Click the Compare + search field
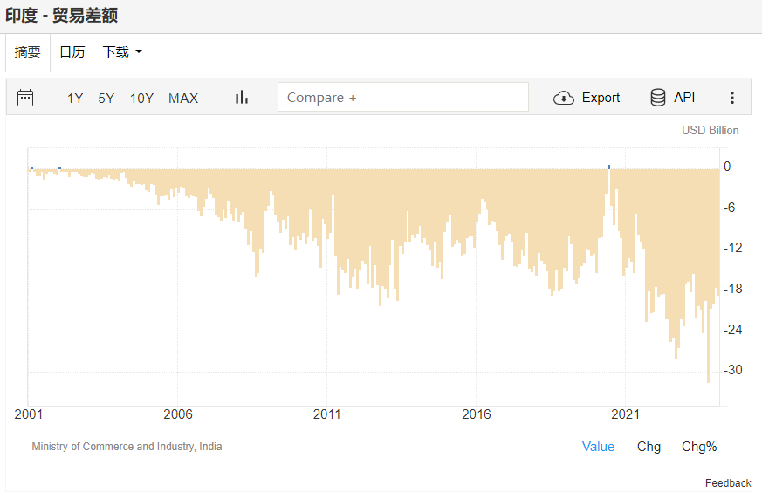This screenshot has width=762, height=499. [402, 98]
